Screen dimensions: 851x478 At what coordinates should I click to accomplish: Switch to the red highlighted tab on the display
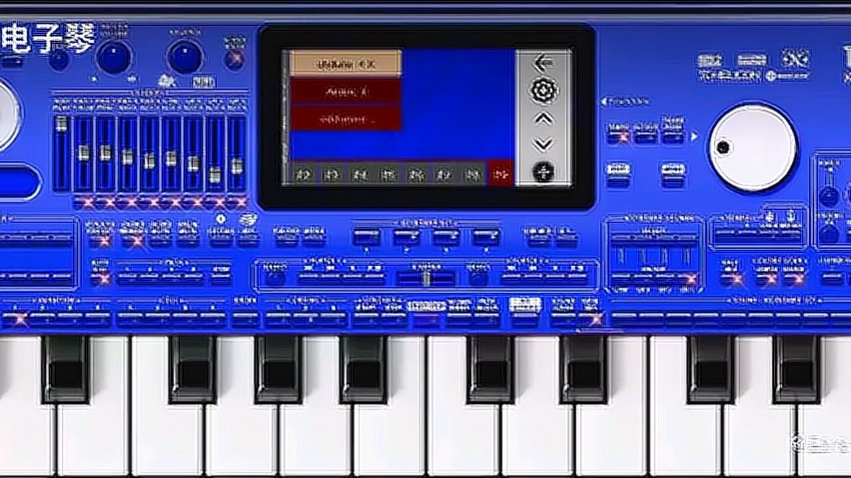[x=501, y=175]
